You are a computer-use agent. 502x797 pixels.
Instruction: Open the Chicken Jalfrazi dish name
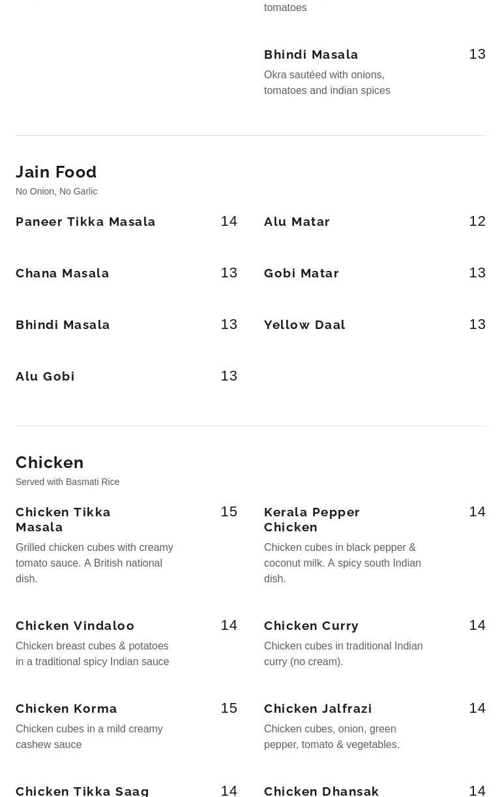[x=317, y=709]
